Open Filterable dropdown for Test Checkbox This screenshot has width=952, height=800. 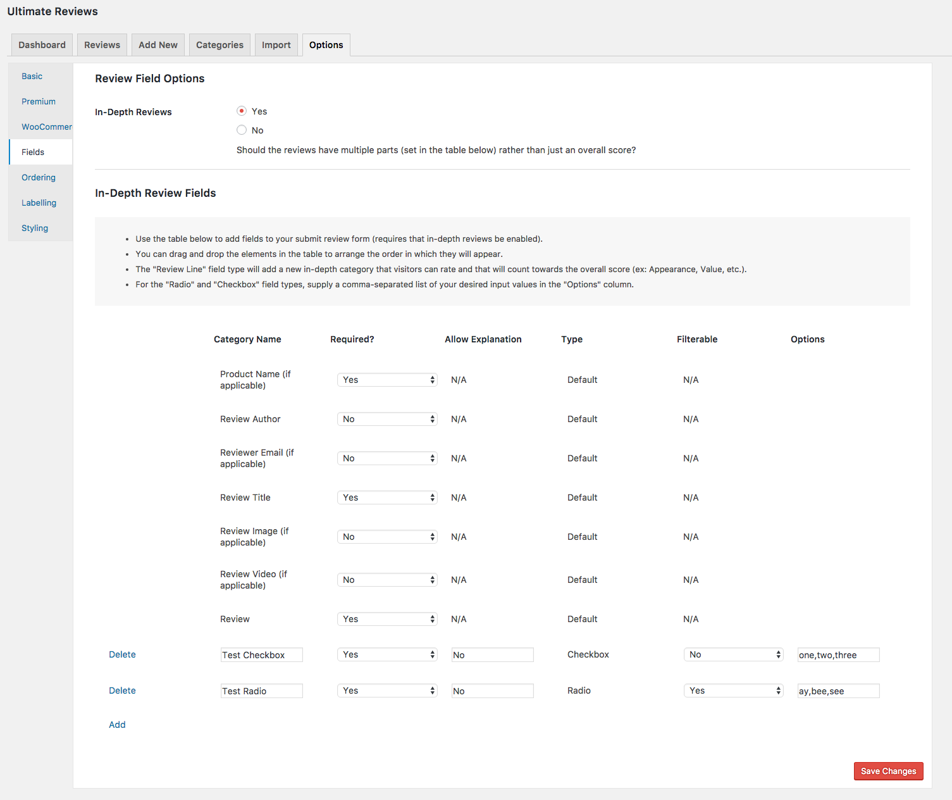tap(733, 654)
